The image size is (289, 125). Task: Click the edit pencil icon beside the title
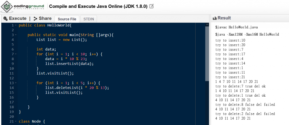[x=152, y=6]
